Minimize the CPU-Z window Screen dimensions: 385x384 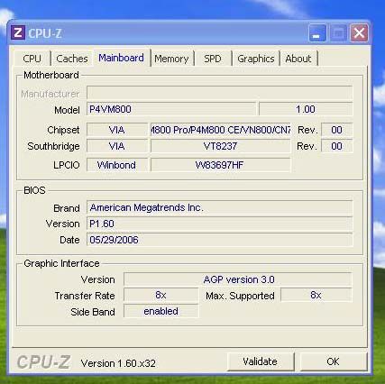(316, 33)
